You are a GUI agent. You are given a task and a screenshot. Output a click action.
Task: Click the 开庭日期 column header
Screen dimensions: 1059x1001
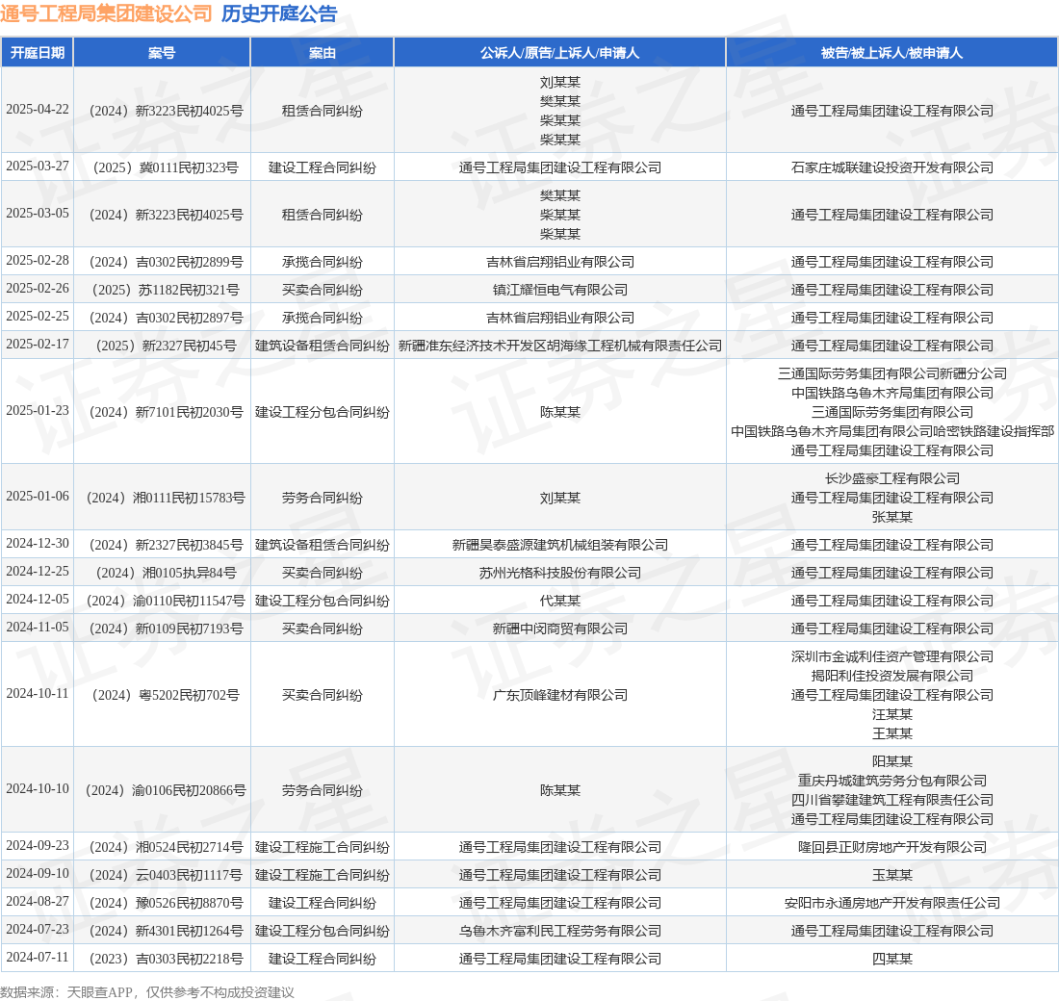tap(38, 53)
